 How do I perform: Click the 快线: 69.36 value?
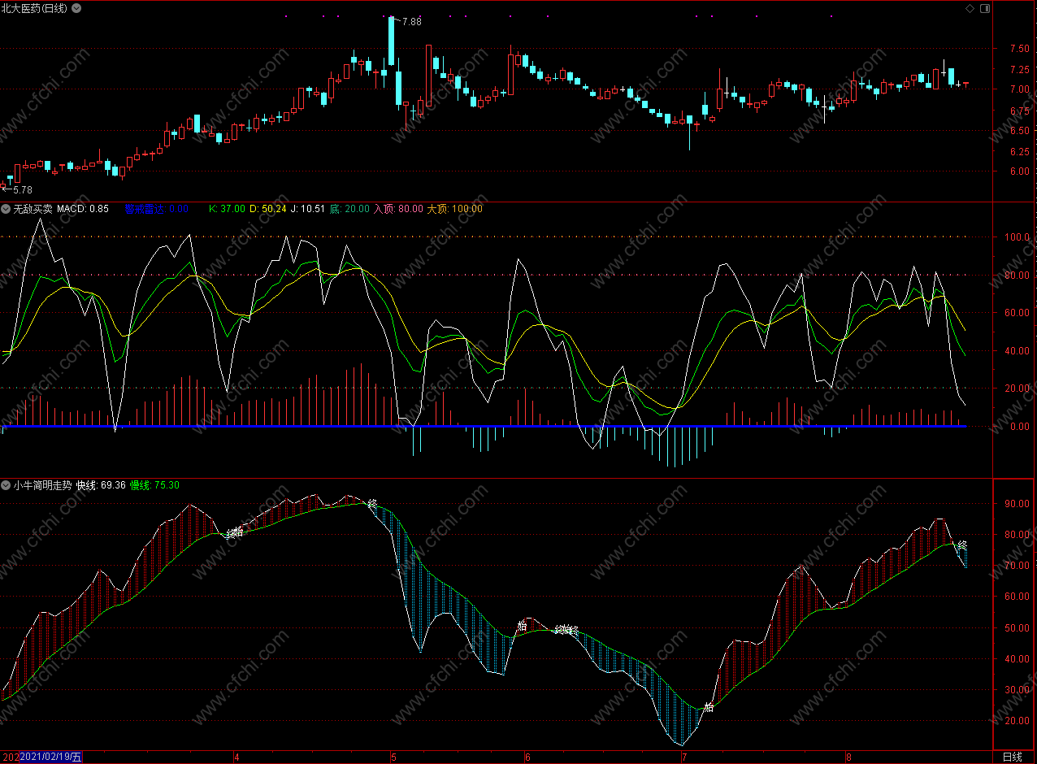[x=101, y=485]
